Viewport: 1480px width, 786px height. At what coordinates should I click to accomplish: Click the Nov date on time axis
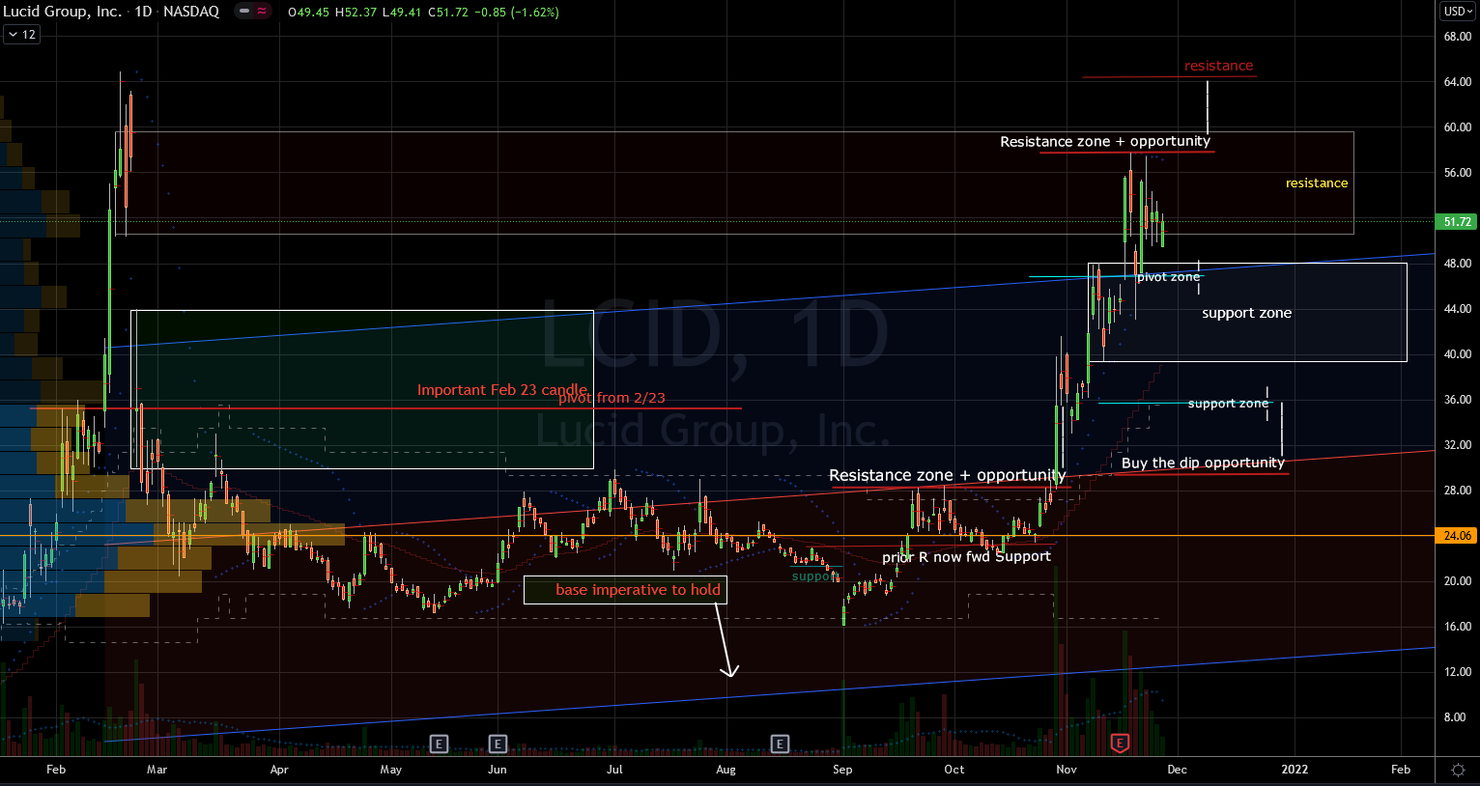(x=1067, y=770)
